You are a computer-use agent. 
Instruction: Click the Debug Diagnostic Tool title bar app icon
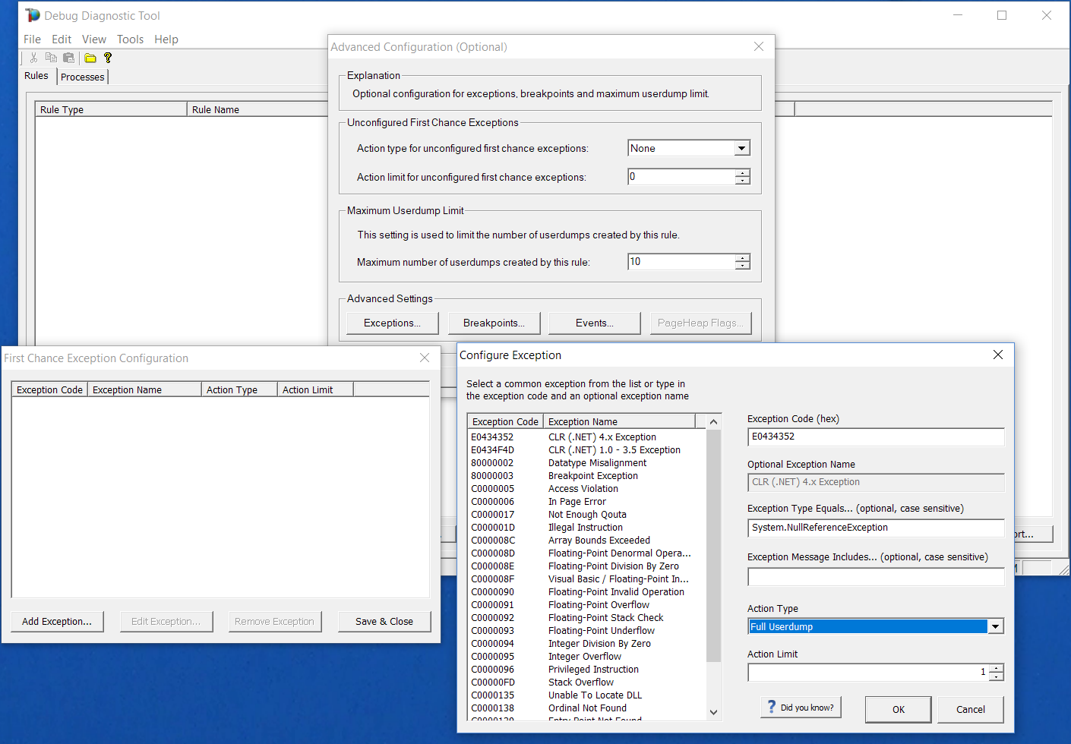point(33,15)
